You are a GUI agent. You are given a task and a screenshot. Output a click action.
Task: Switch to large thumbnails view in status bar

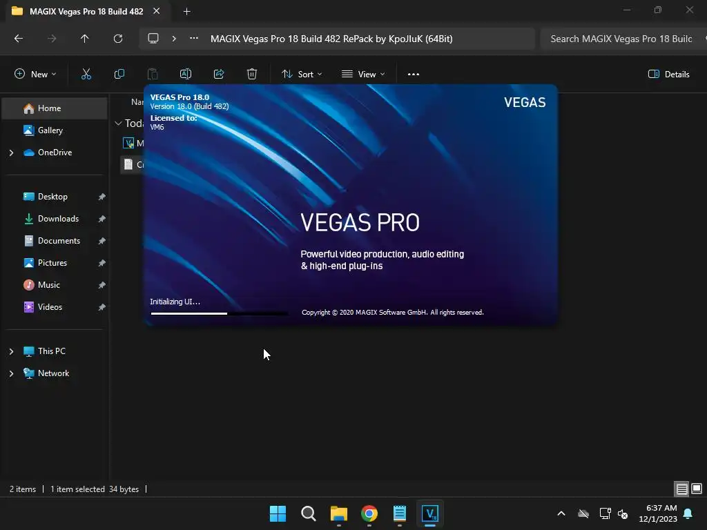tap(697, 489)
